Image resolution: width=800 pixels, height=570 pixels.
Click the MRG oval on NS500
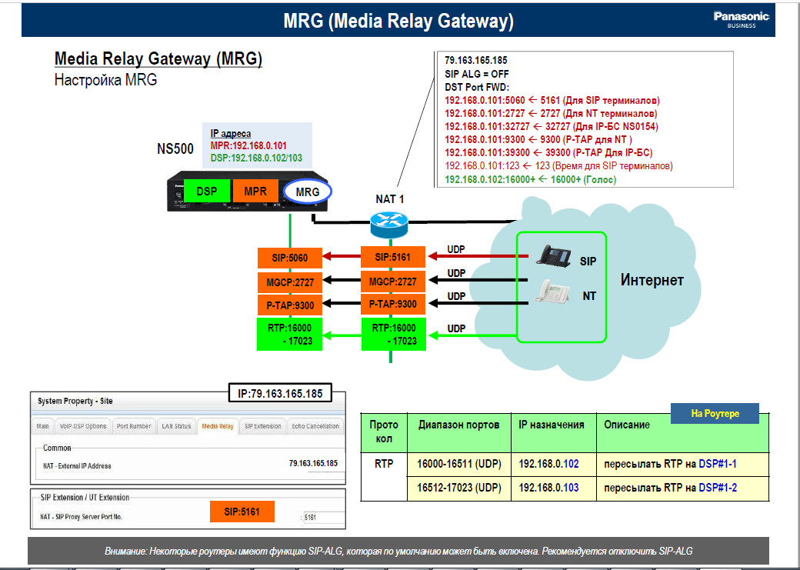pos(308,192)
